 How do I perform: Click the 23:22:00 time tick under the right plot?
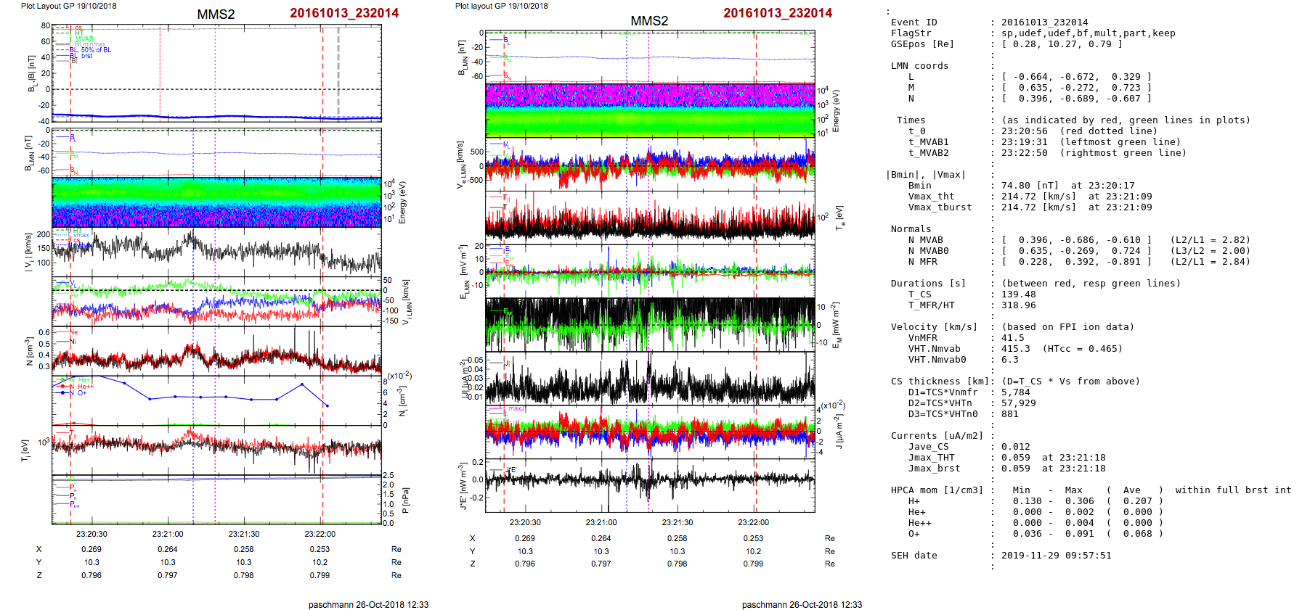pyautogui.click(x=753, y=522)
